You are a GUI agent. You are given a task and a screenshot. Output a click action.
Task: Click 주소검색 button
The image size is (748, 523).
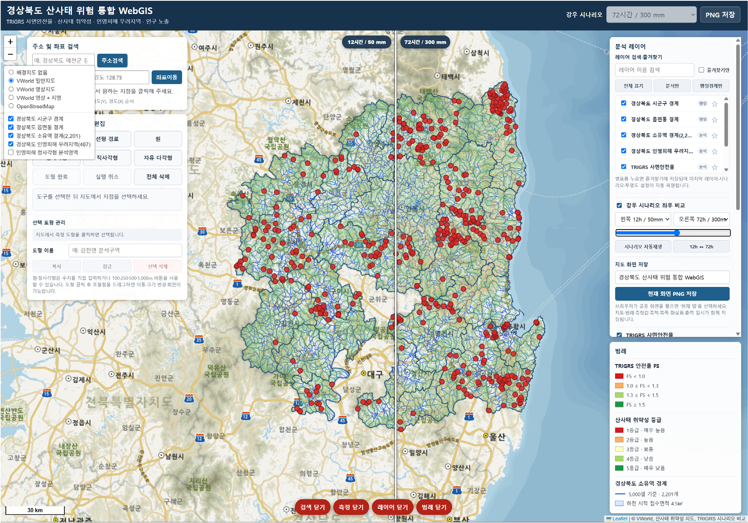(x=112, y=61)
